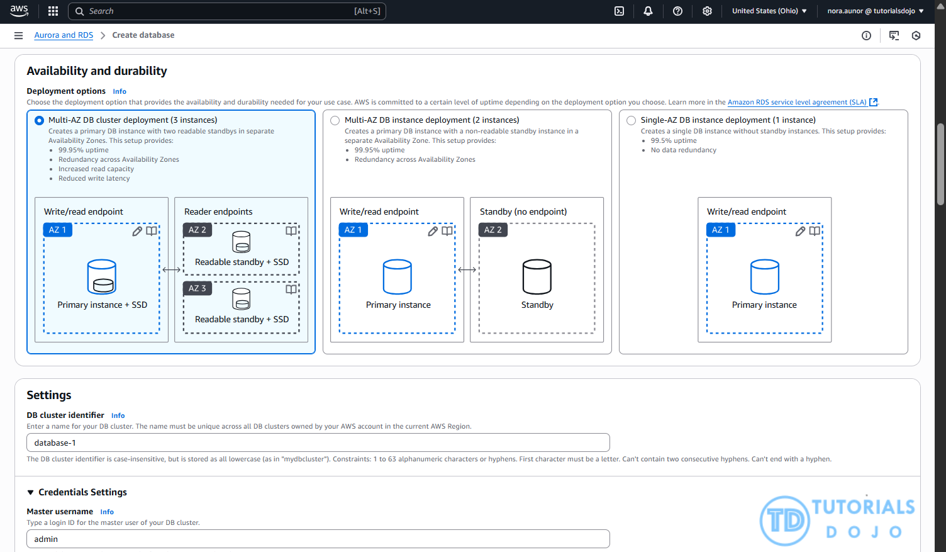This screenshot has width=946, height=552.
Task: Click the hexagon icon in the breadcrumb bar
Action: [x=916, y=35]
